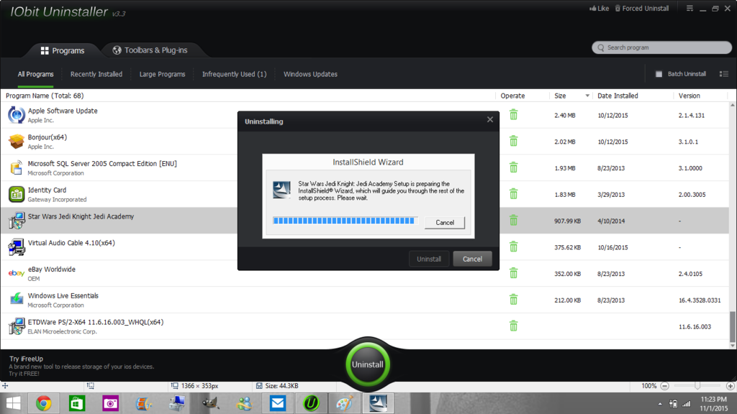Switch to the Programs tab

point(63,50)
